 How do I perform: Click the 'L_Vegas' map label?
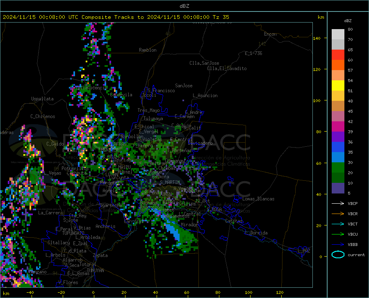click(x=53, y=173)
